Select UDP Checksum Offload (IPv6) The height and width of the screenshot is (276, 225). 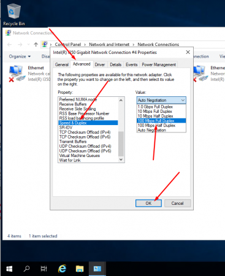(88, 151)
